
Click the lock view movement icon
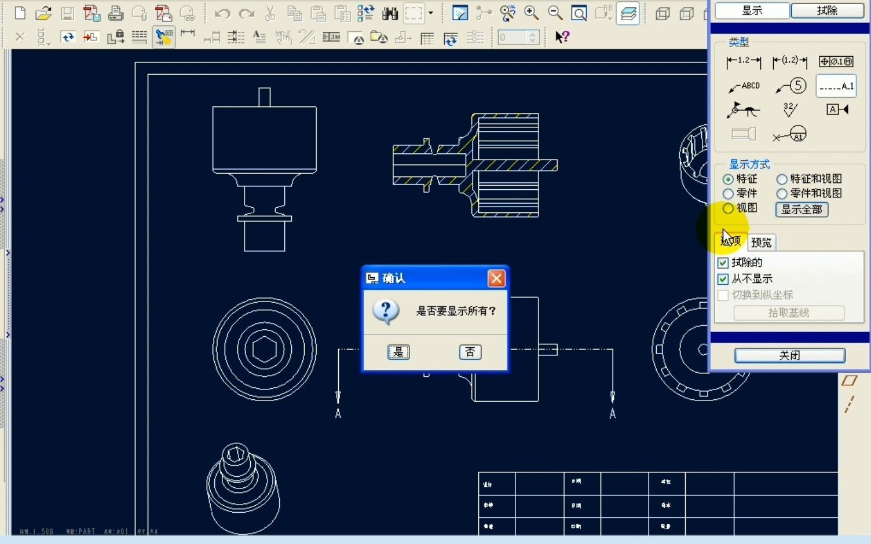[116, 38]
